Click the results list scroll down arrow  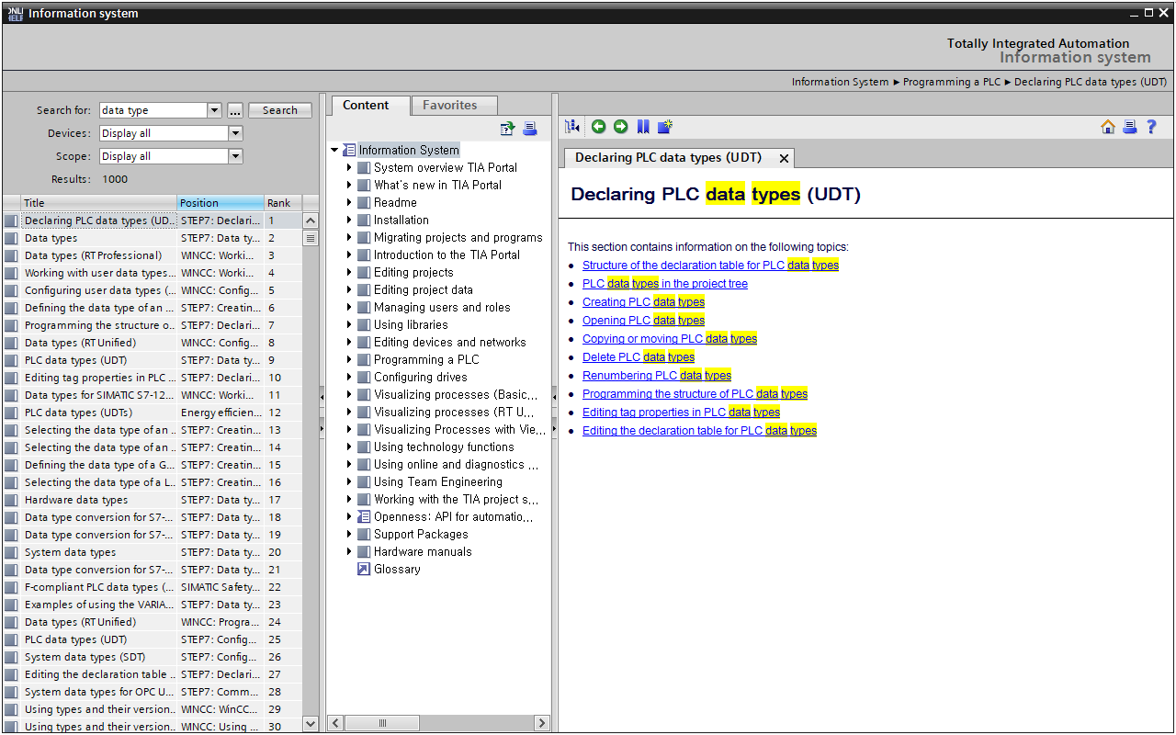pos(311,724)
